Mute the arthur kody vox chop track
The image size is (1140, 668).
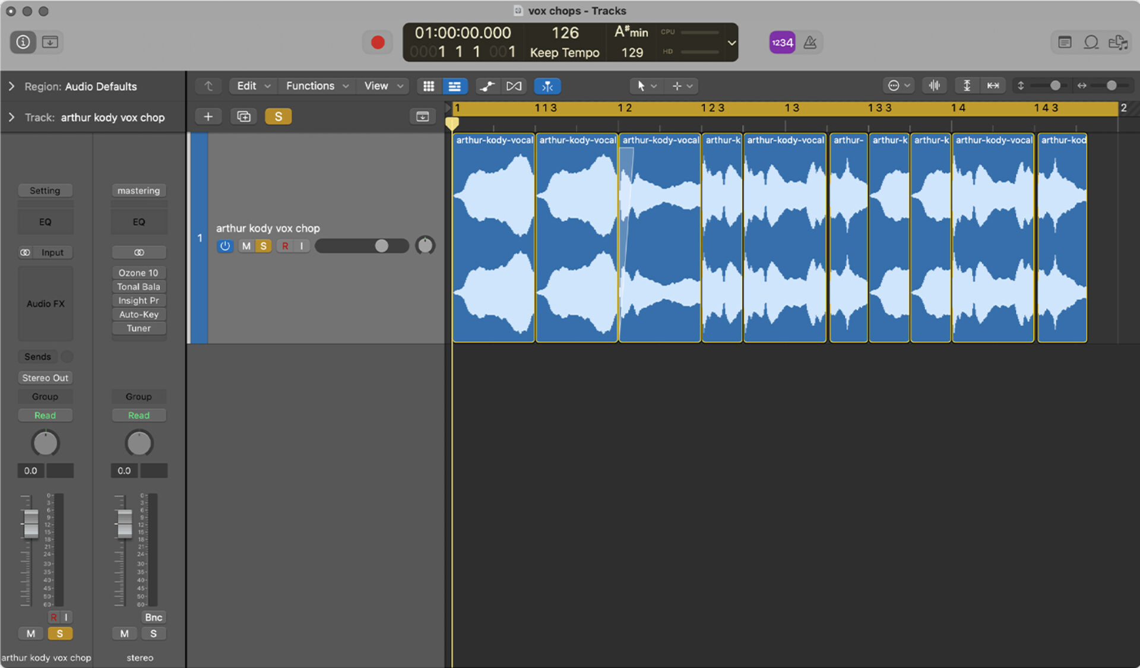coord(245,245)
